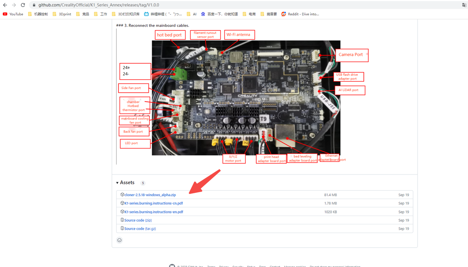Open the 电商 bookmark folder
468x267 pixels.
tap(249, 14)
